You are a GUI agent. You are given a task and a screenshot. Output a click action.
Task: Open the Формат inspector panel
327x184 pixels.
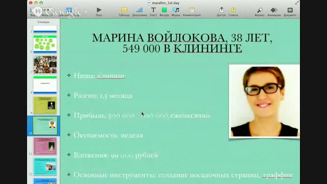pyautogui.click(x=260, y=12)
